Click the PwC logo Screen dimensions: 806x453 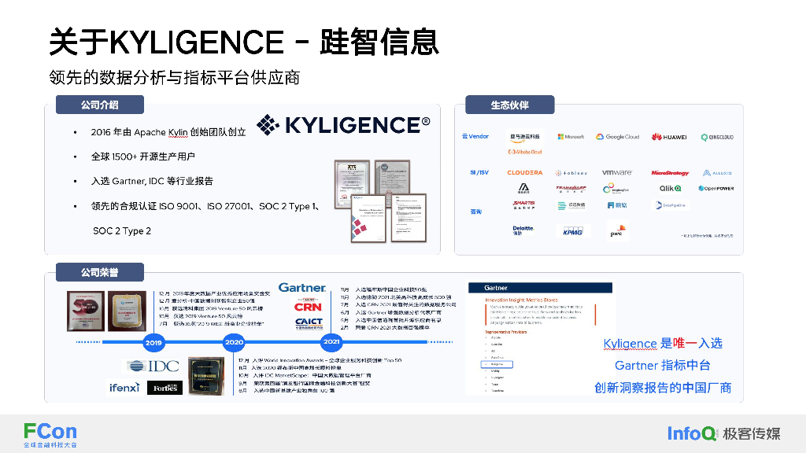click(617, 230)
